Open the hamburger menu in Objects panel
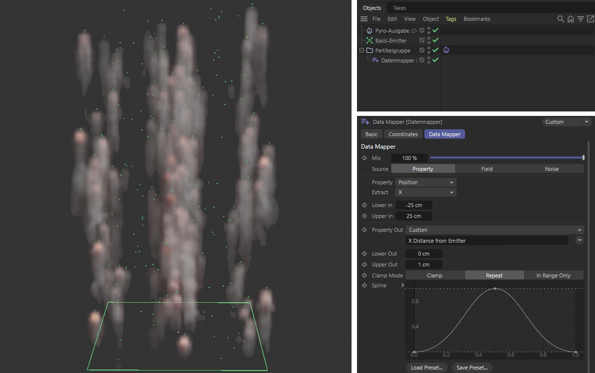Viewport: 595px width, 373px height. 364,19
